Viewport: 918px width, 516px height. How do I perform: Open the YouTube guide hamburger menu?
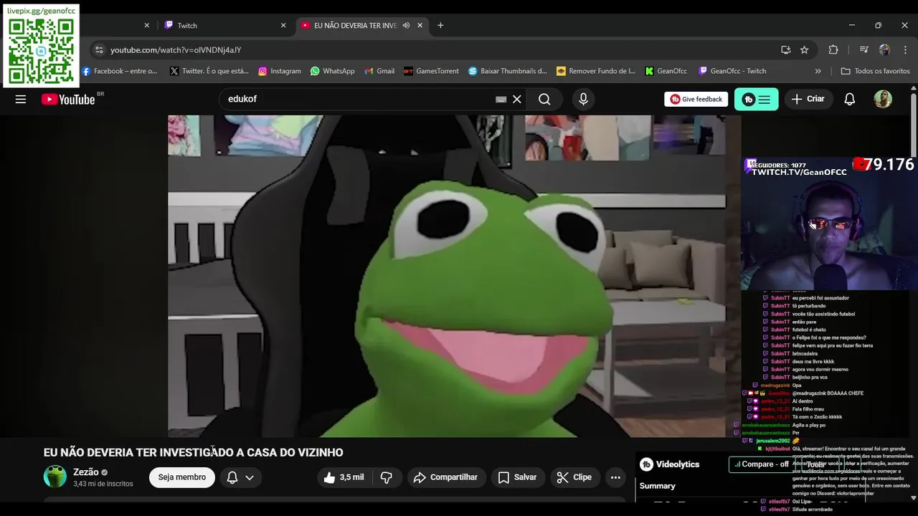[21, 99]
